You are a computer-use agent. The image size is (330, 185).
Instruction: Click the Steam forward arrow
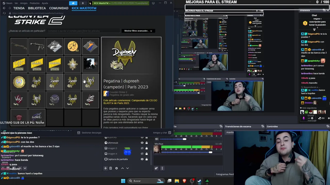point(9,8)
